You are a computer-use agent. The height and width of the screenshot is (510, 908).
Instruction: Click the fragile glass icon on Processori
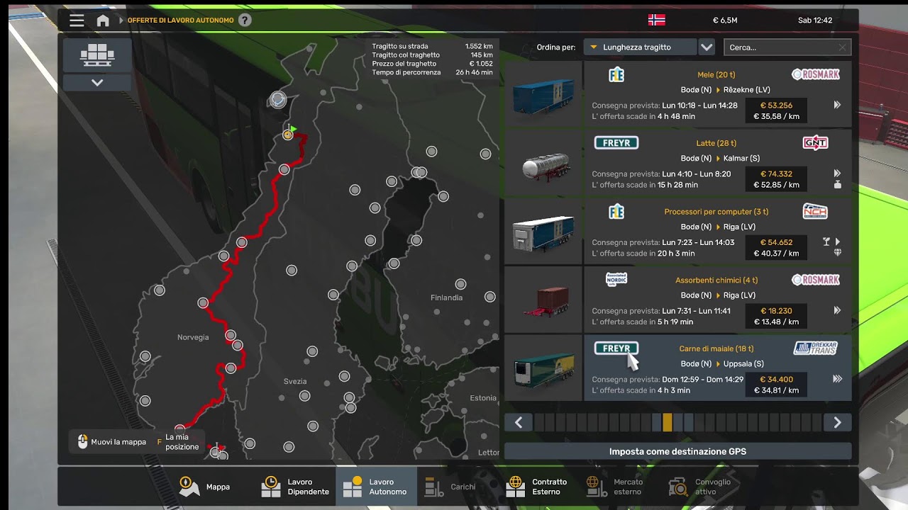click(826, 242)
